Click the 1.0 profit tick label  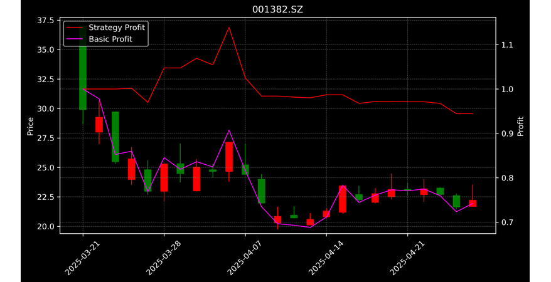coord(507,89)
